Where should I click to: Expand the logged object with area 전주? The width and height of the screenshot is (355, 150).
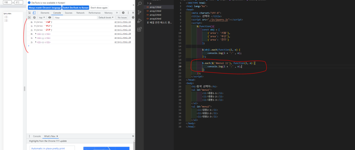click(35, 30)
